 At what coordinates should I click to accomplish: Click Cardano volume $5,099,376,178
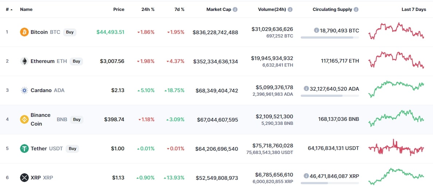pyautogui.click(x=274, y=87)
